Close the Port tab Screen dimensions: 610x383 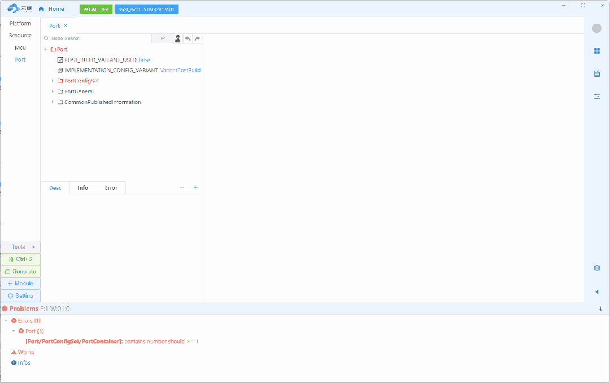pos(66,25)
